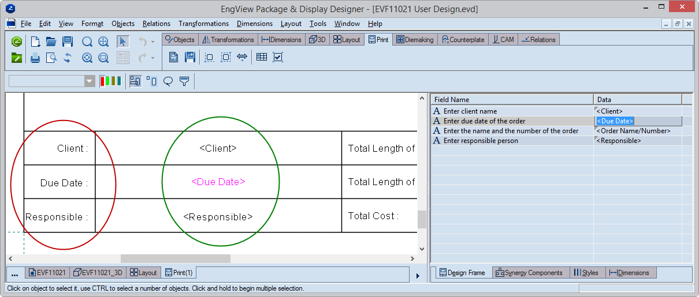Open print preview with the page-and-magnifier icon
Screen dimensions: 699x297
tap(51, 58)
